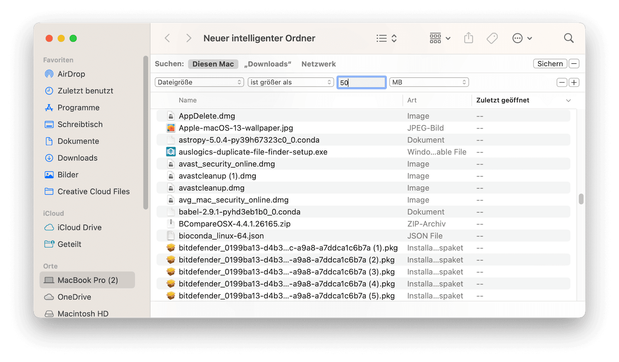Open iCloud Drive from the sidebar
The image size is (619, 362).
pos(79,227)
